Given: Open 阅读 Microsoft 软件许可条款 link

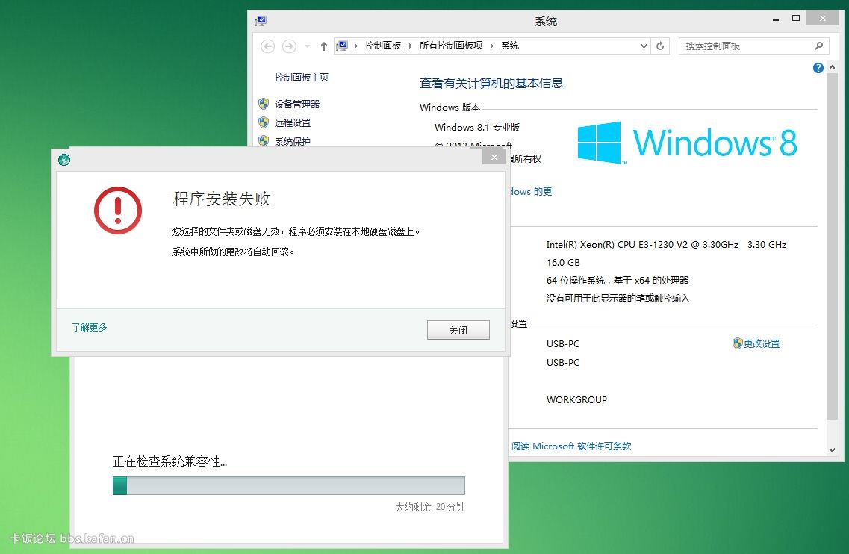Looking at the screenshot, I should click(571, 446).
